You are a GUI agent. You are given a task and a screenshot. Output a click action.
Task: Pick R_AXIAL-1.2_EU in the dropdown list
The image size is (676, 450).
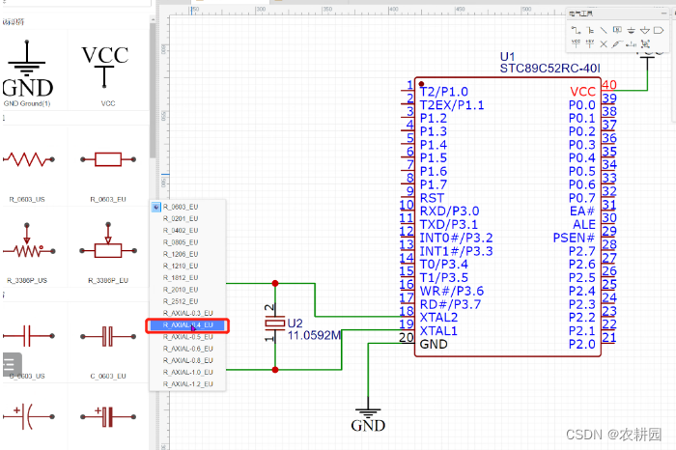click(x=188, y=384)
